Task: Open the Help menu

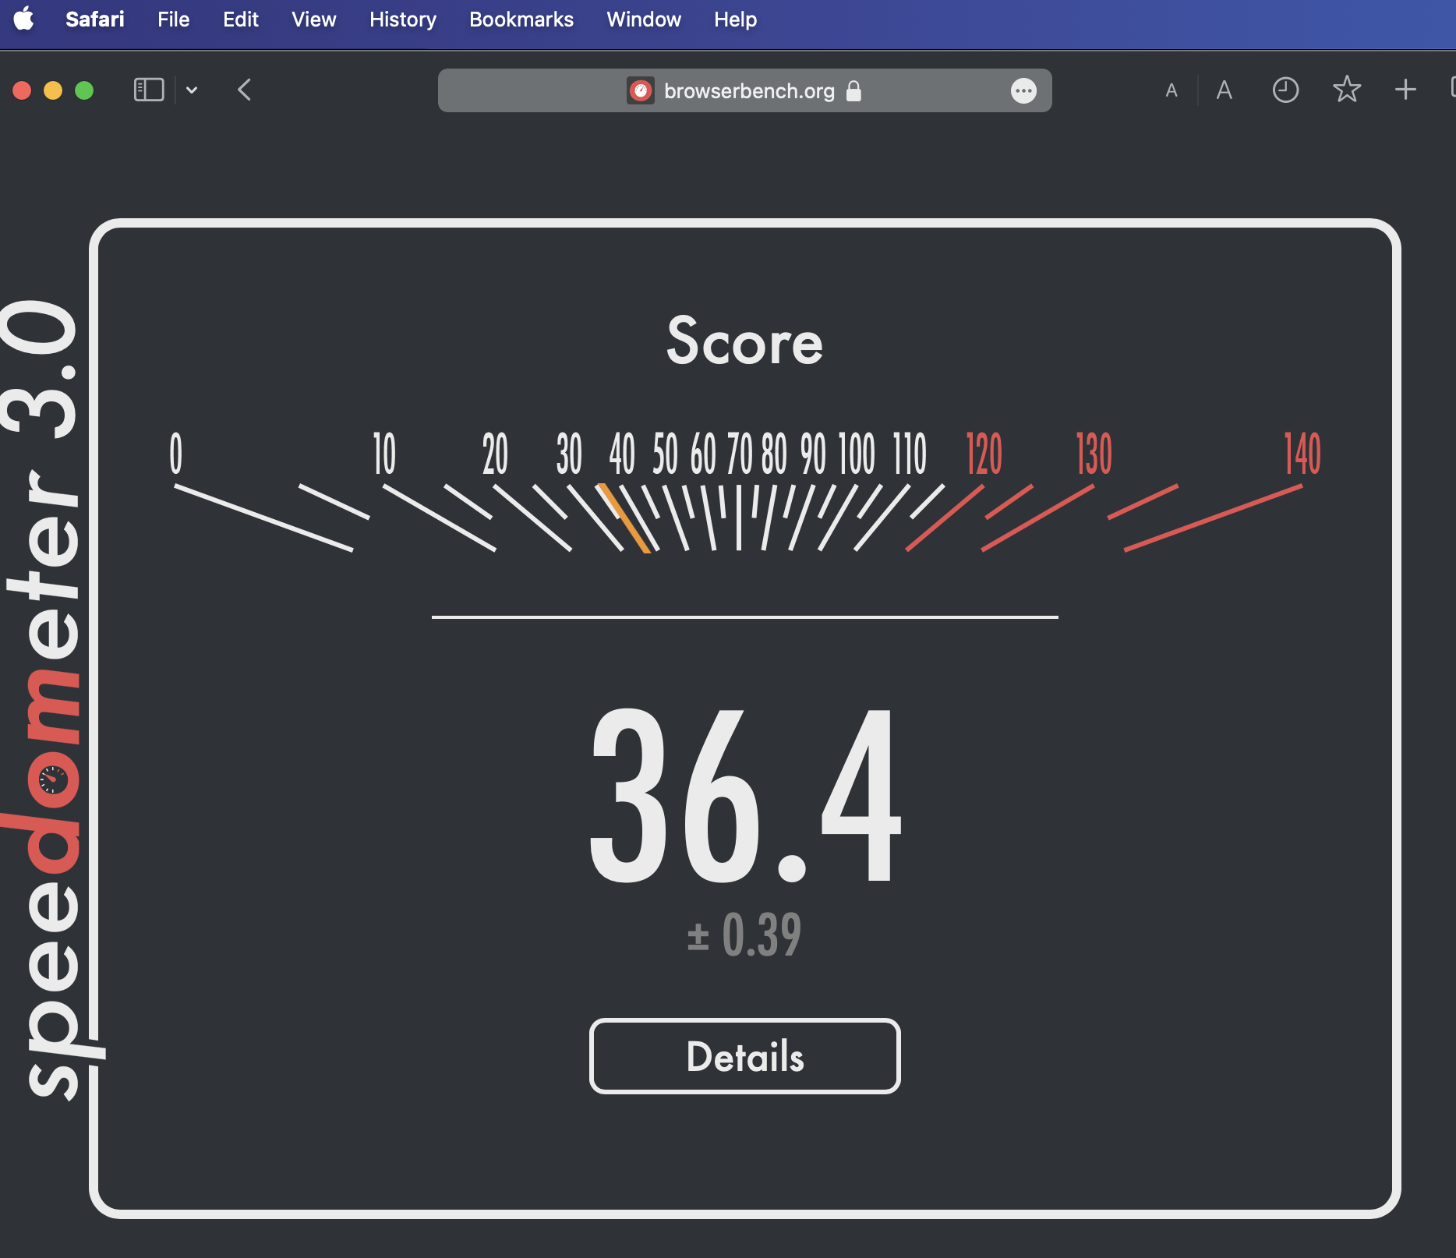Action: (x=735, y=19)
